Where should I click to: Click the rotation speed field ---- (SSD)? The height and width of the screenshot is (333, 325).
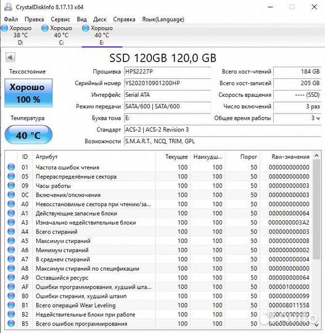pos(297,95)
